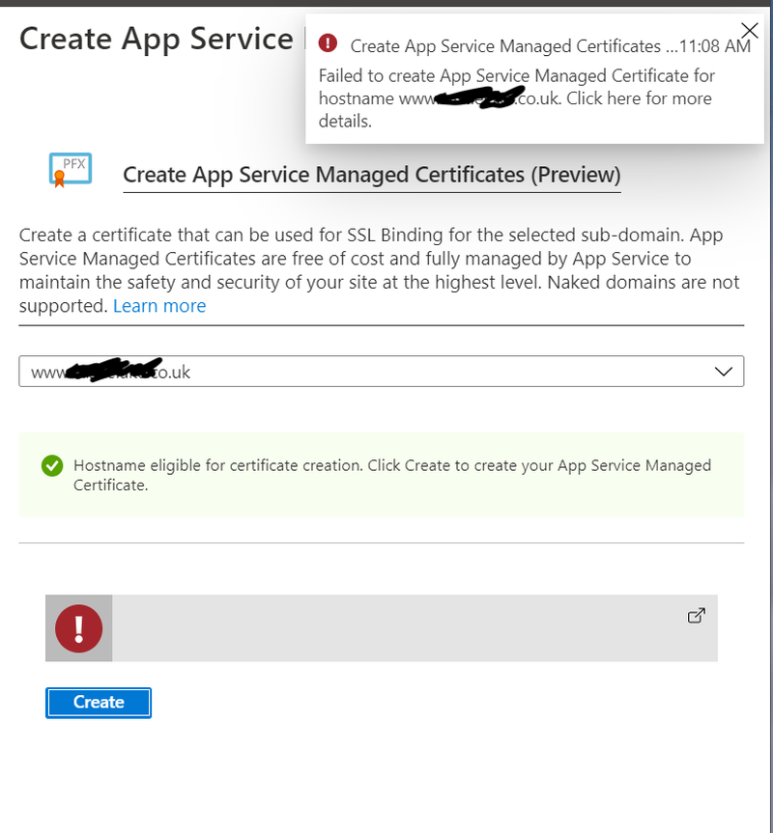This screenshot has width=773, height=833.
Task: Click the Hostname eligible for certificate creation message
Action: tap(392, 475)
